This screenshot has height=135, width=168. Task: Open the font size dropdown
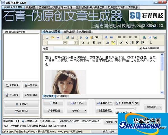[76, 43]
